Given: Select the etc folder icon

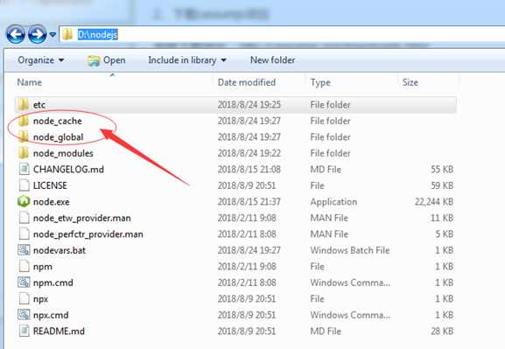Looking at the screenshot, I should tap(23, 105).
